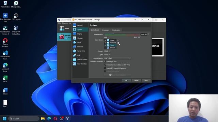Click the VM preview thumbnail
The width and height of the screenshot is (218, 122).
click(x=158, y=47)
